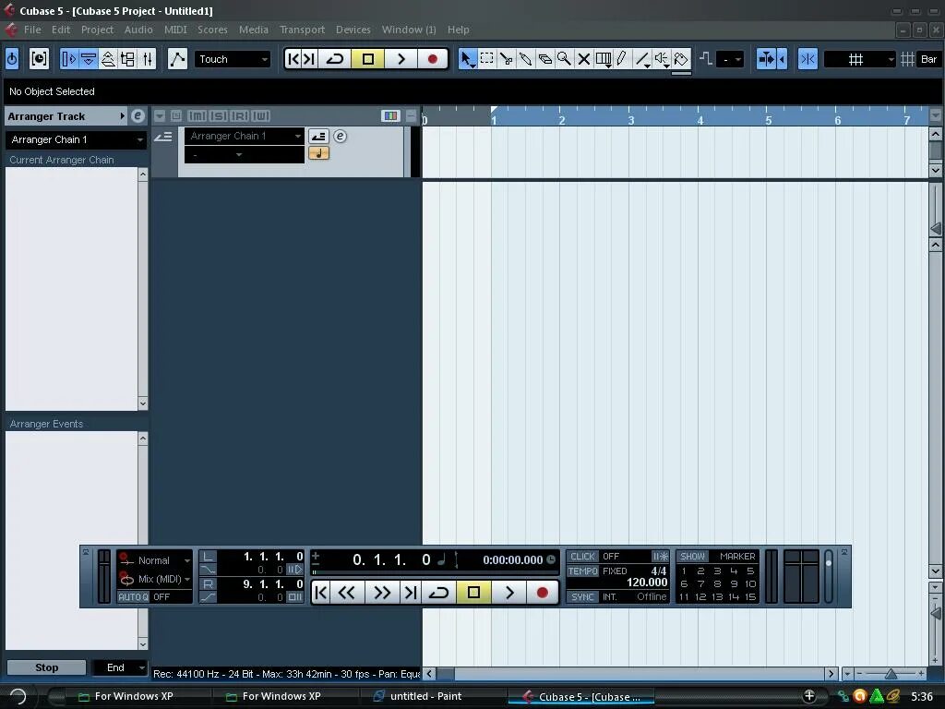Toggle Snap on/off button

[x=807, y=59]
